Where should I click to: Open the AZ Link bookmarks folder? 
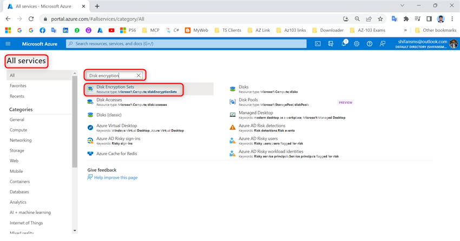tap(259, 30)
